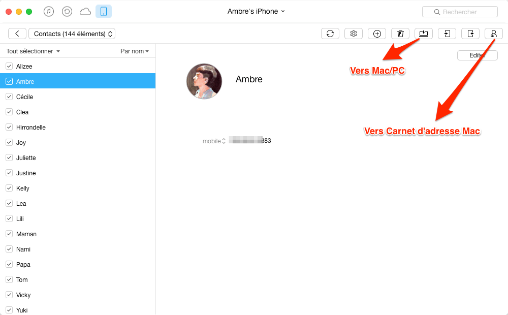Select the Maman contact name
Screen dimensions: 508x315
tap(26, 234)
